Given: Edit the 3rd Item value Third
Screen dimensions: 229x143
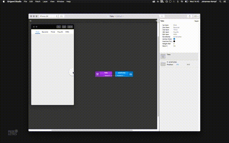Looking at the screenshot, I should point(175,30).
